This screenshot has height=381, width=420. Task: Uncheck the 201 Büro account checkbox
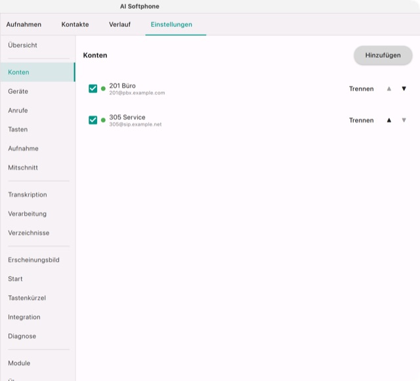(x=93, y=89)
